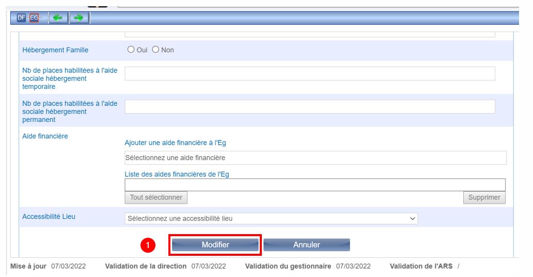The height and width of the screenshot is (277, 533).
Task: Click the red numbered step 1 marker
Action: click(148, 245)
